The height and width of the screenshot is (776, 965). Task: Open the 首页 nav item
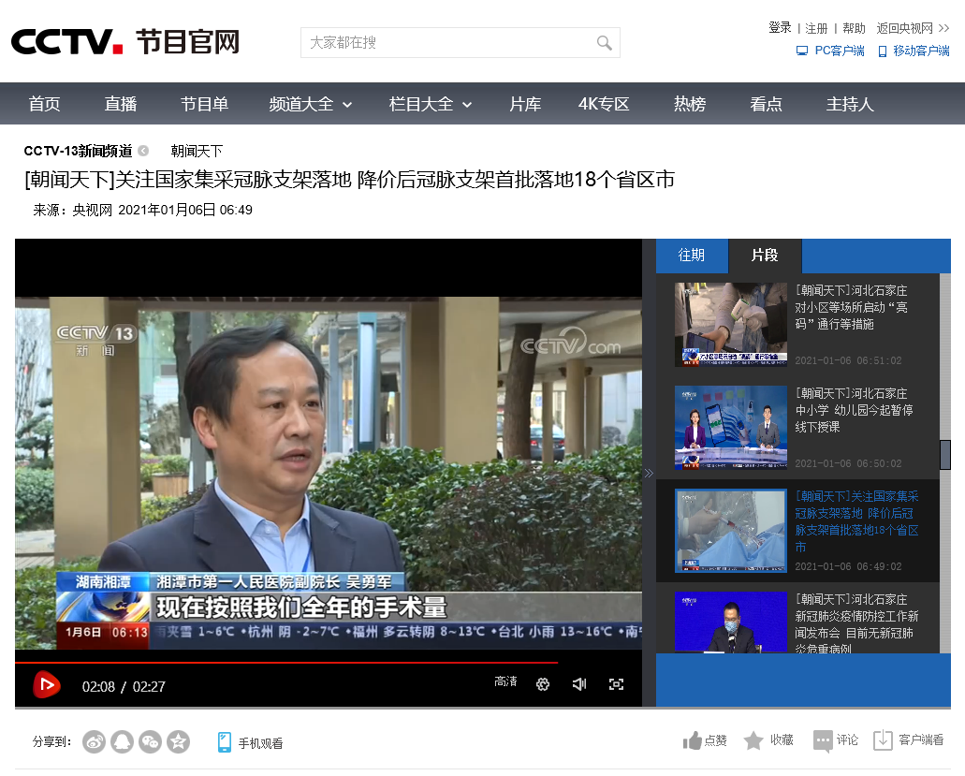(x=44, y=104)
